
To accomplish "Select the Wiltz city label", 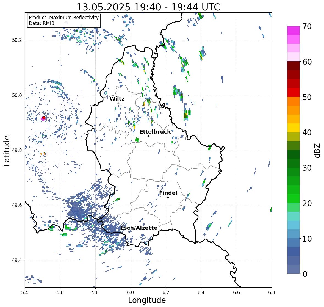I will click(117, 99).
